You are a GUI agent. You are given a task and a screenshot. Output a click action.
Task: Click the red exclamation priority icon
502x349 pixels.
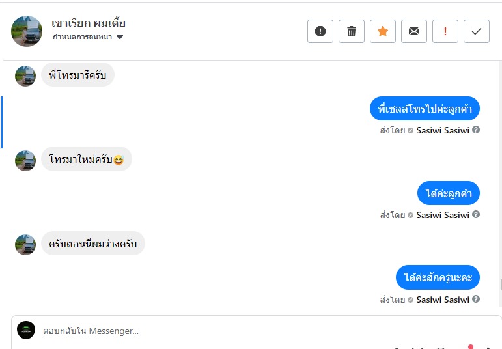[x=445, y=31]
